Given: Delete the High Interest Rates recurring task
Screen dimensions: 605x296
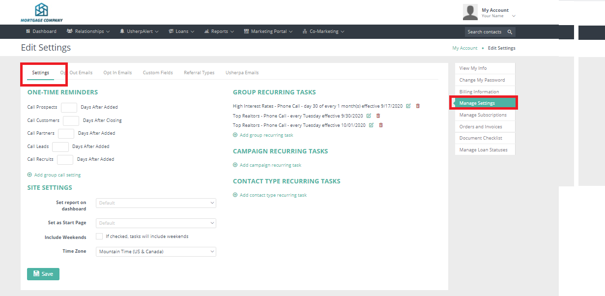Looking at the screenshot, I should [418, 106].
